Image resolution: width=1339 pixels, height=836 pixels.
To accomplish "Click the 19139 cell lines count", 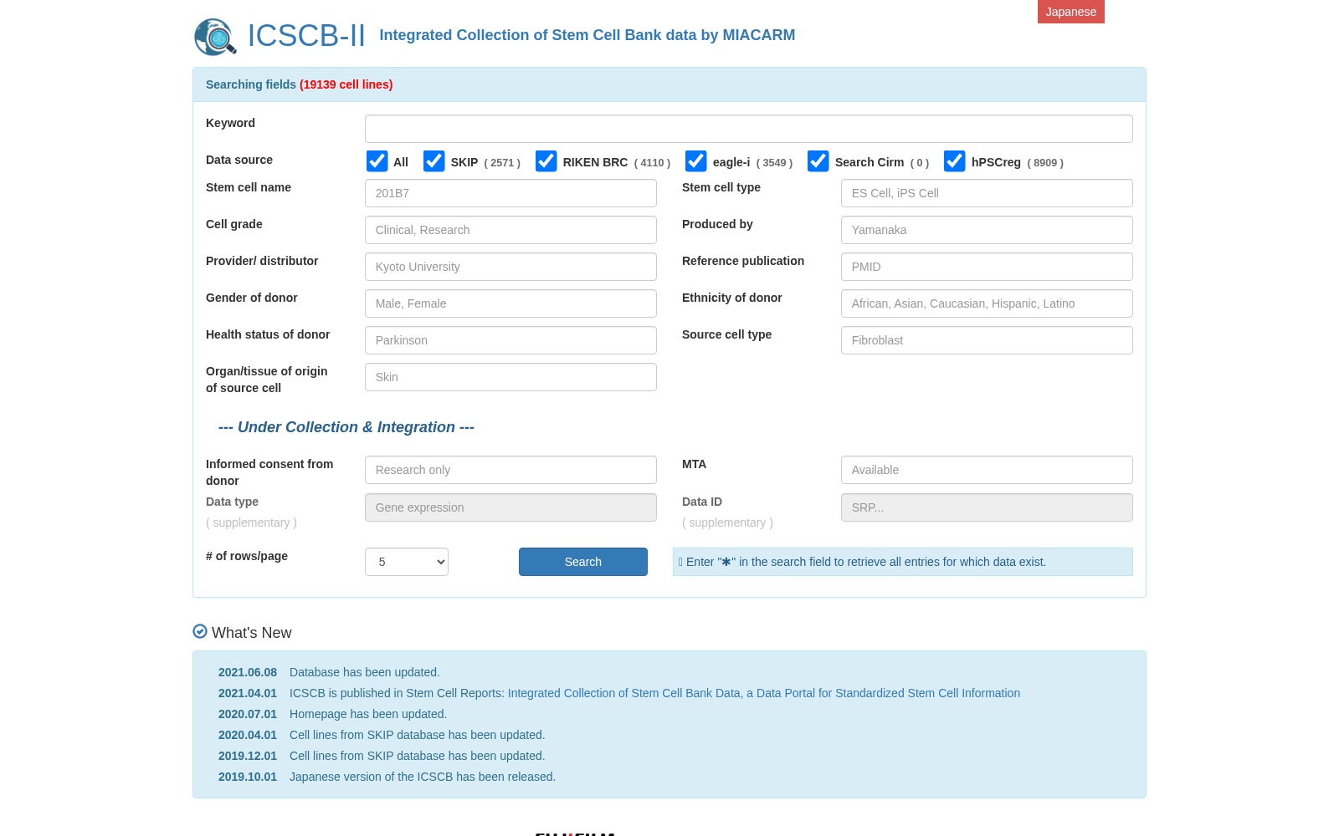I will (346, 84).
